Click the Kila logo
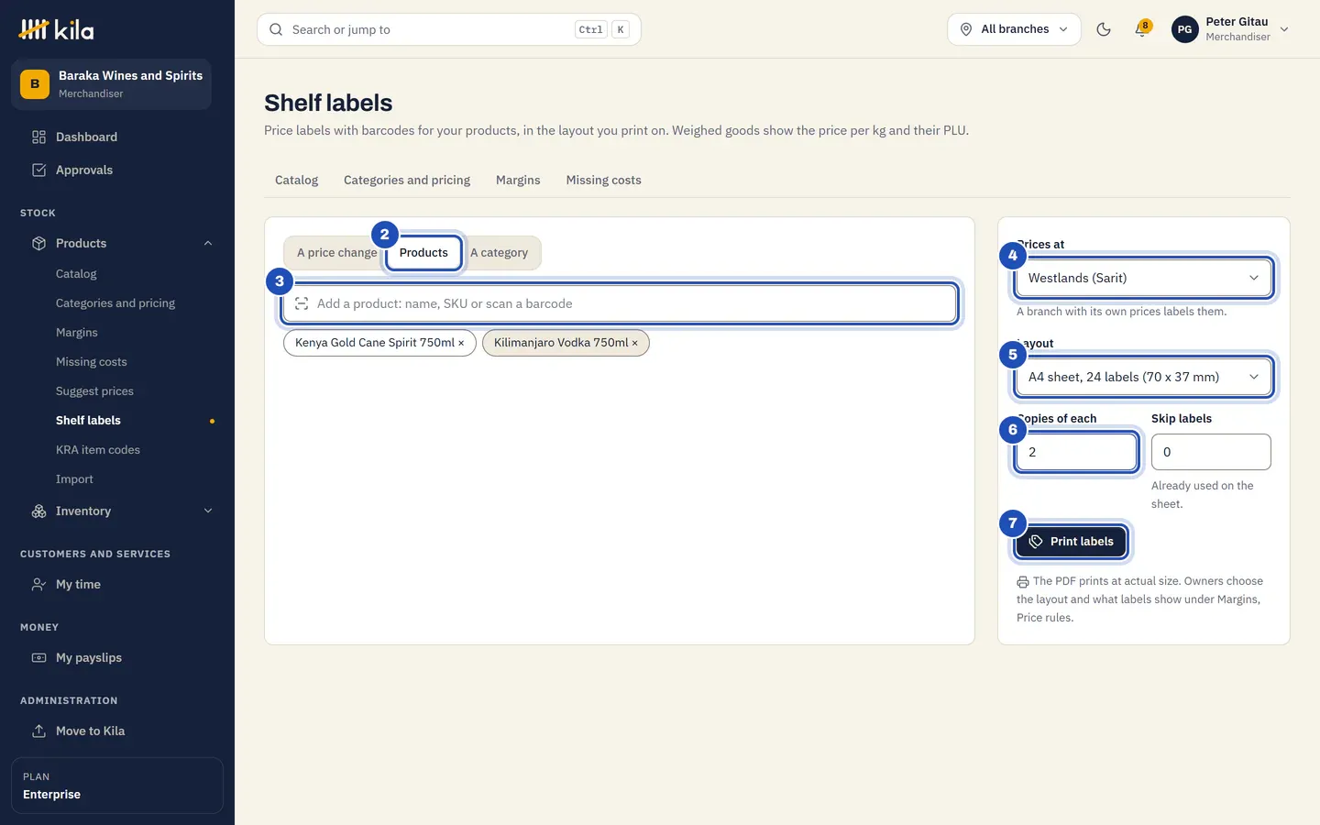 [x=57, y=29]
